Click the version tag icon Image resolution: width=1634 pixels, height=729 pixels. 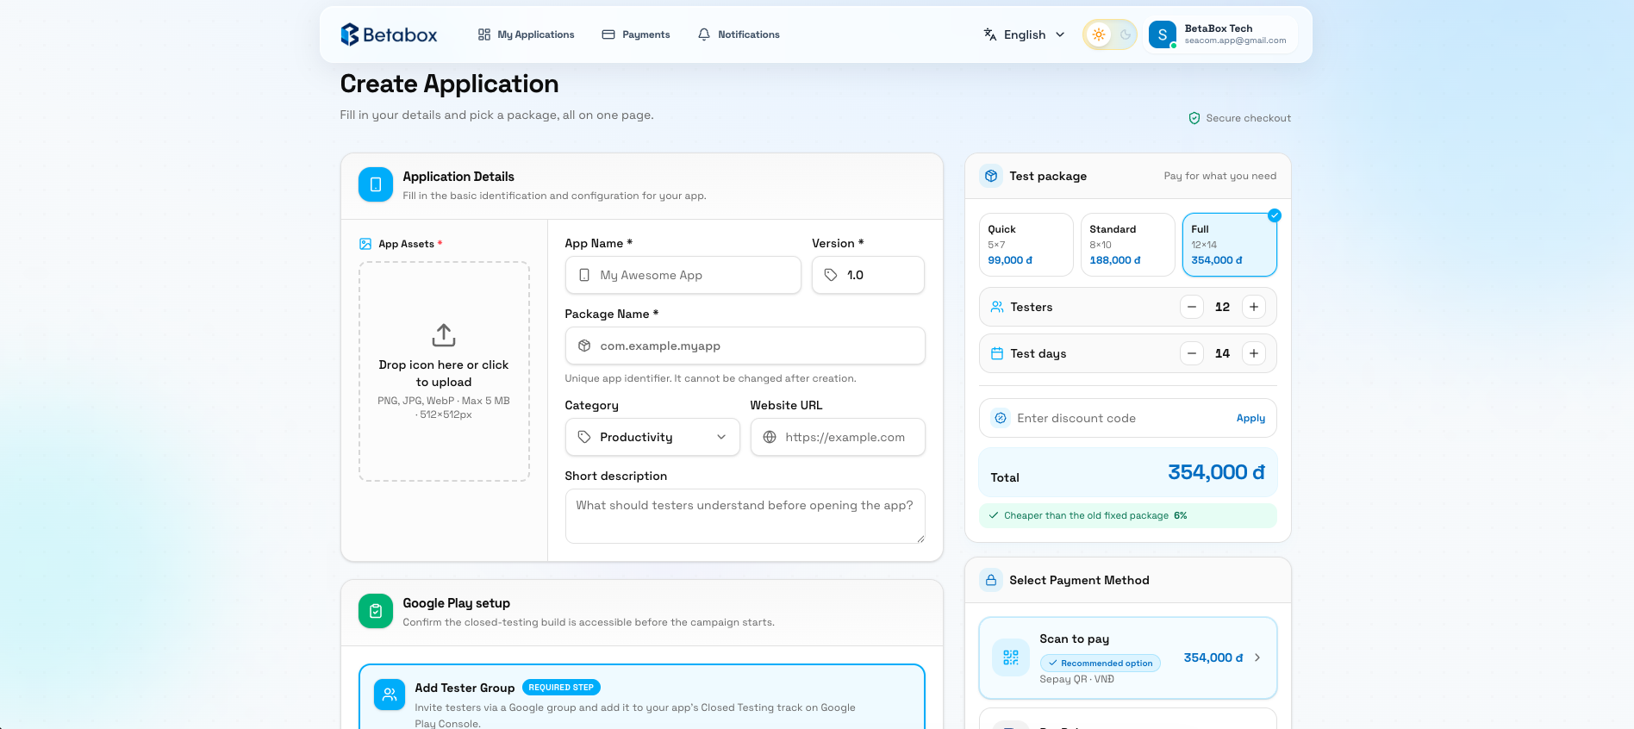(831, 275)
